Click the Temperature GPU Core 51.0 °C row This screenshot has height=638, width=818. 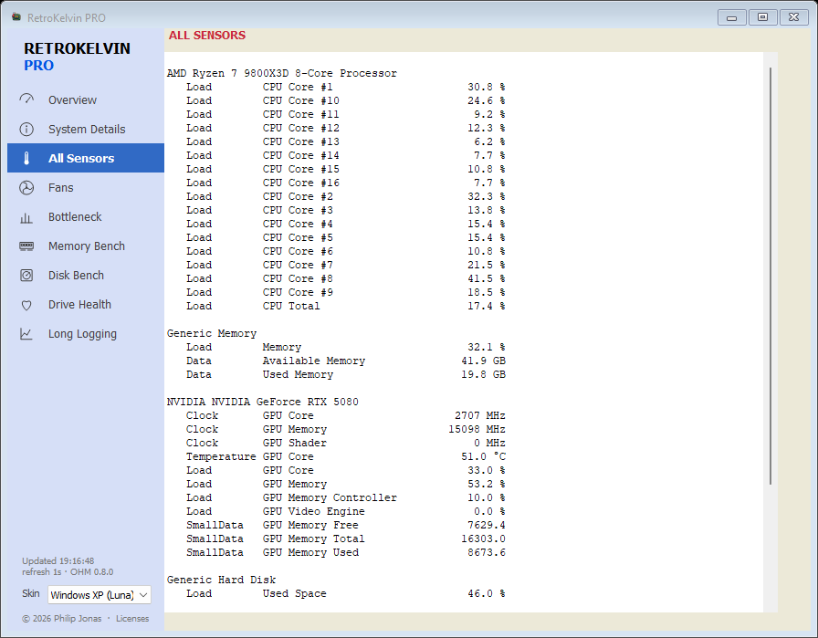[345, 456]
